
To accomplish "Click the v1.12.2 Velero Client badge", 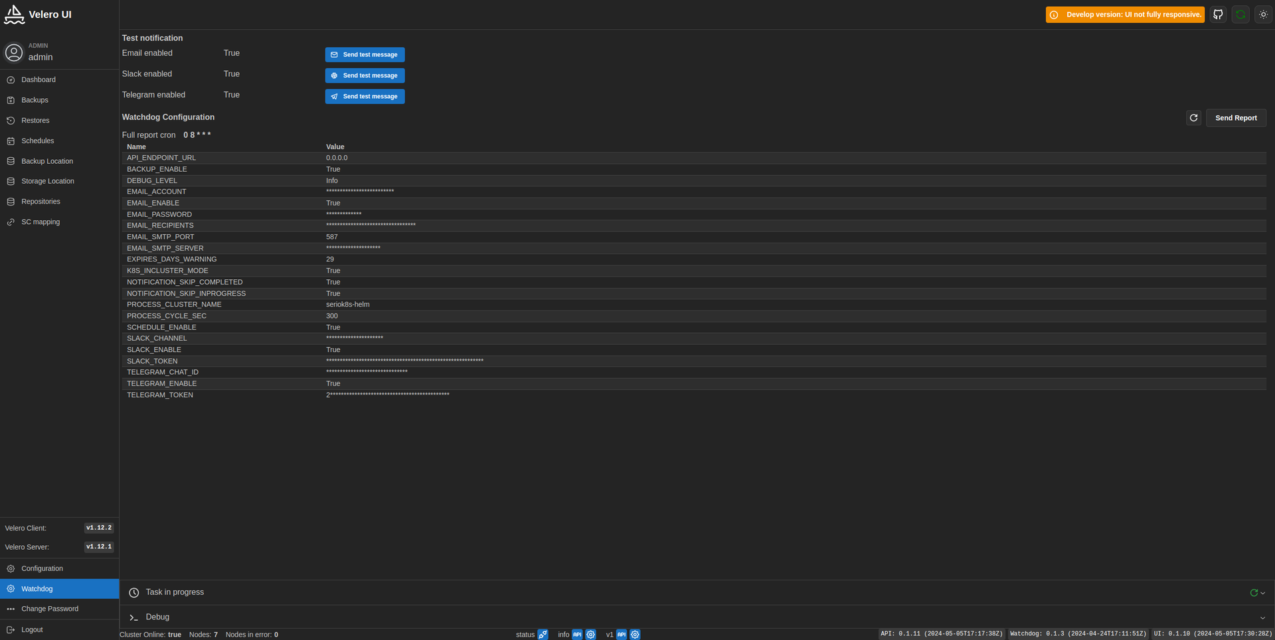I will (x=99, y=528).
